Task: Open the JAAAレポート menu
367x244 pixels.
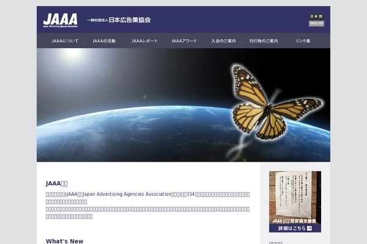Action: (144, 41)
